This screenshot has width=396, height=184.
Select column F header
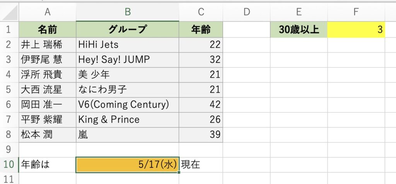[x=356, y=12]
